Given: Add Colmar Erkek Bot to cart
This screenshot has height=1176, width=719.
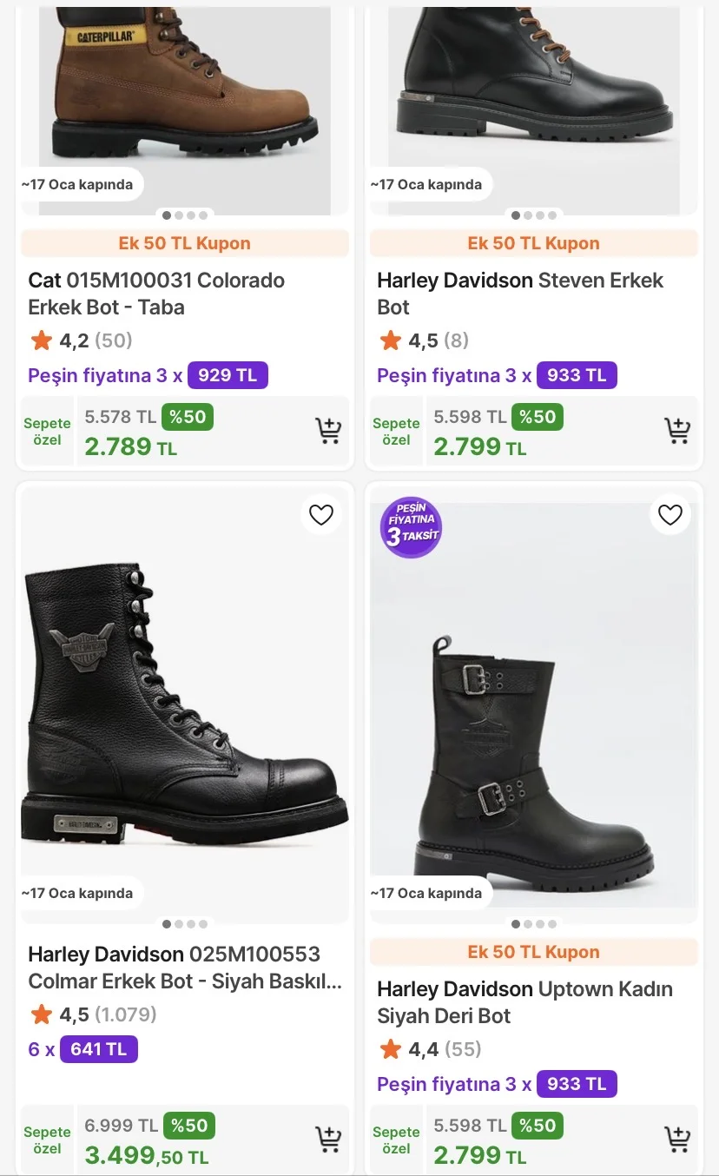Looking at the screenshot, I should pos(328,1140).
